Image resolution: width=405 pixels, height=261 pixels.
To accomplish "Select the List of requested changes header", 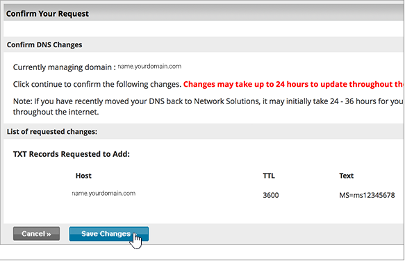I will 52,132.
